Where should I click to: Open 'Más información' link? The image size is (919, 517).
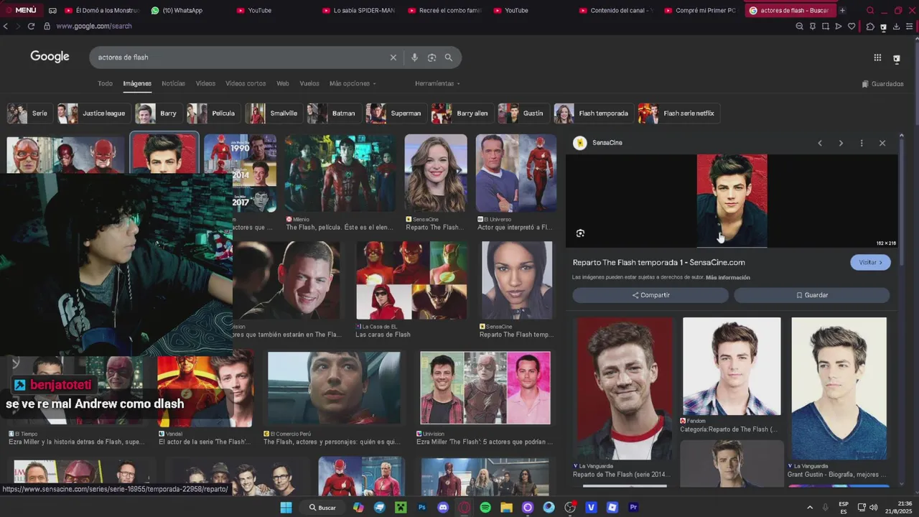click(x=727, y=277)
